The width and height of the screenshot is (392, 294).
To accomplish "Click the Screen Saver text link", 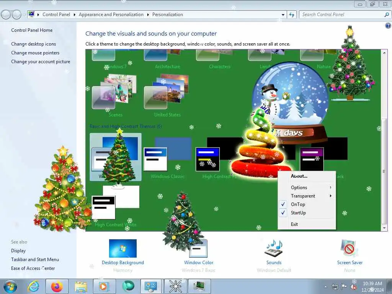I will click(x=350, y=263).
